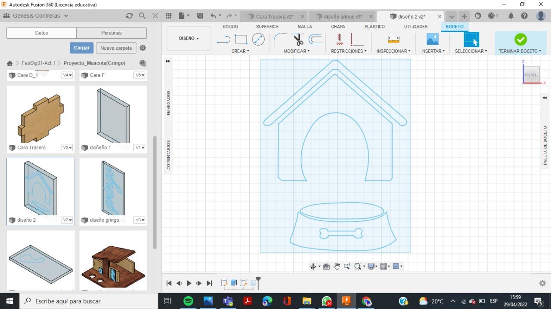The height and width of the screenshot is (309, 551).
Task: Click the Undo arrow
Action: tap(214, 16)
